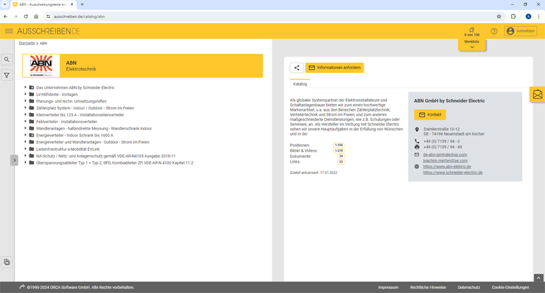Open Datenschutz footer link
Screen dimensions: 545x293
pyautogui.click(x=469, y=288)
